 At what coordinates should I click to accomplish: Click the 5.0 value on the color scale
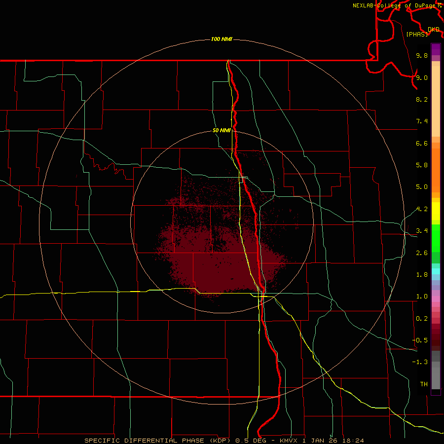point(422,187)
